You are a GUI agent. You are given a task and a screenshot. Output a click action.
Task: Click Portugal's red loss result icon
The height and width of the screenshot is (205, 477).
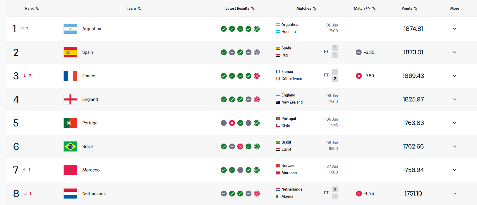[232, 123]
